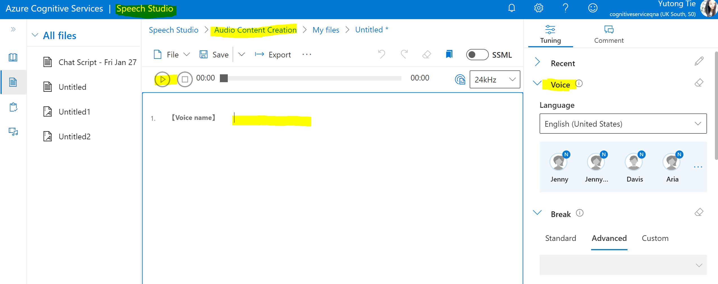Click the Save button
The image size is (718, 284).
pos(214,54)
